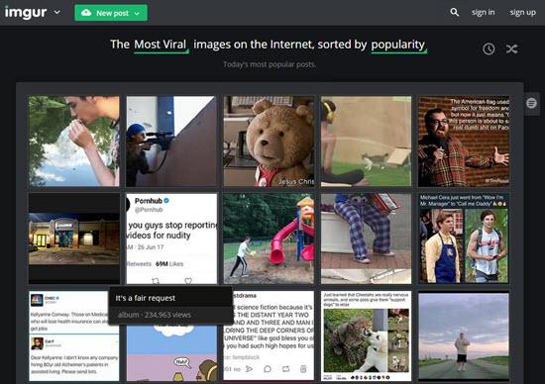Image resolution: width=545 pixels, height=384 pixels.
Task: Click the shuffle random icon
Action: click(x=511, y=48)
